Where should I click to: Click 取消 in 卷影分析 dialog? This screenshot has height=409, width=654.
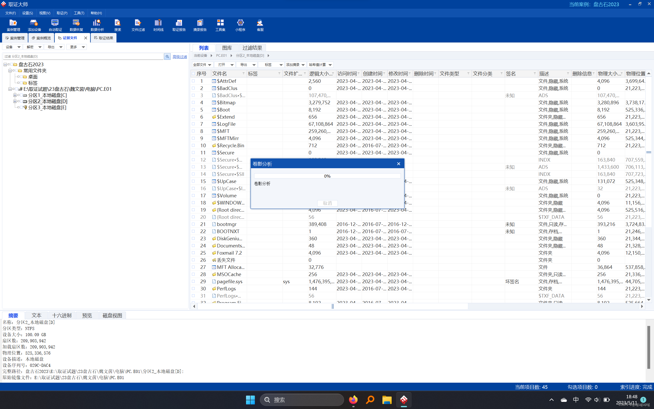pyautogui.click(x=327, y=203)
